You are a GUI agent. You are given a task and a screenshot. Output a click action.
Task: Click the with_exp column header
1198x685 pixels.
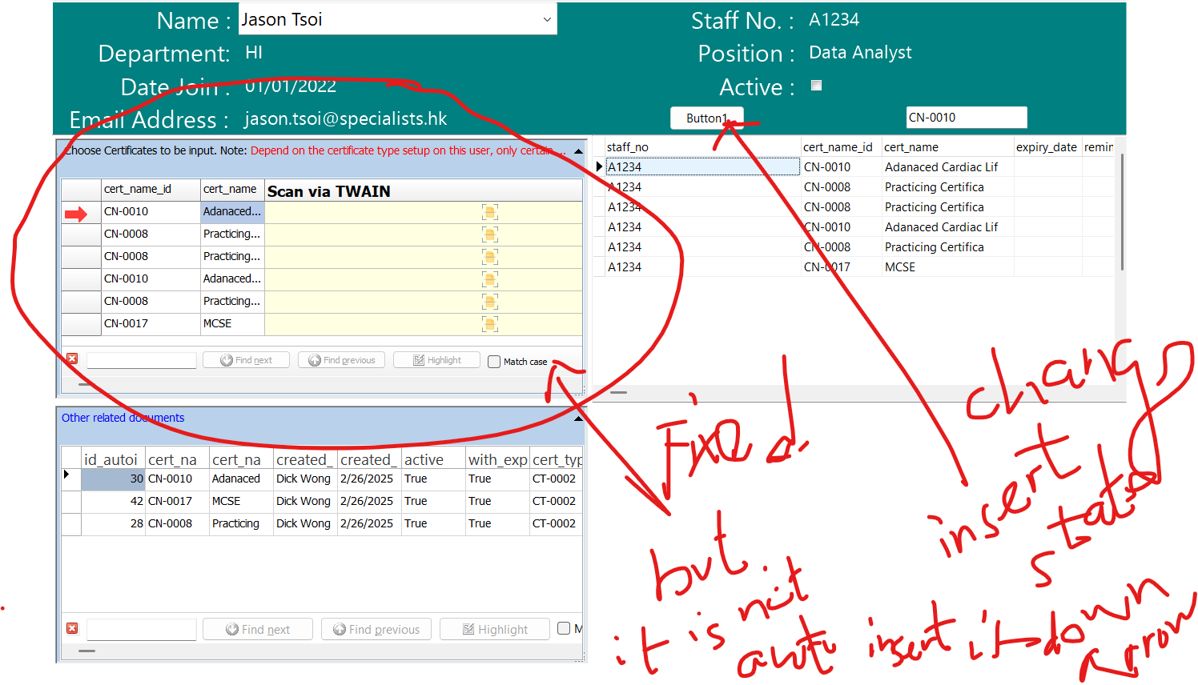497,459
